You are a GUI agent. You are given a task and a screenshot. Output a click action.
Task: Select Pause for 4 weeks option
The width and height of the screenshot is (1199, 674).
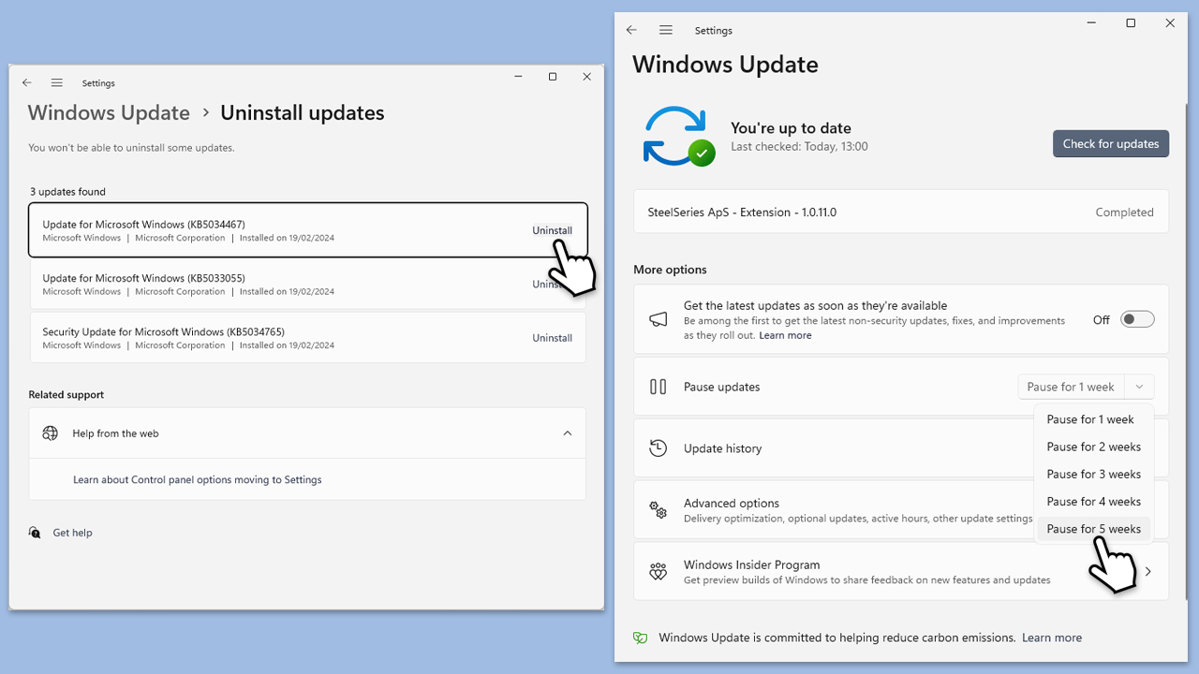[x=1093, y=501]
